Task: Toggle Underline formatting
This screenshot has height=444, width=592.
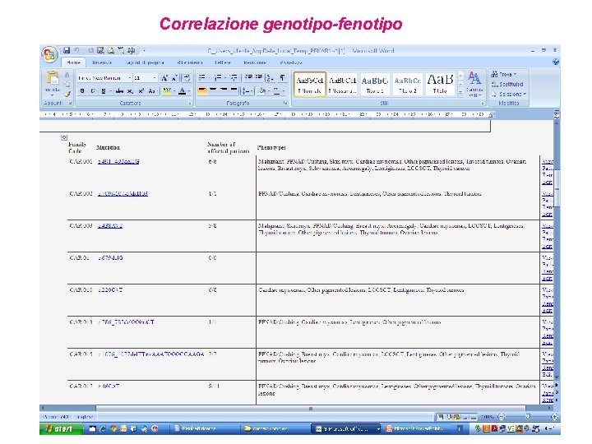Action: coord(104,91)
